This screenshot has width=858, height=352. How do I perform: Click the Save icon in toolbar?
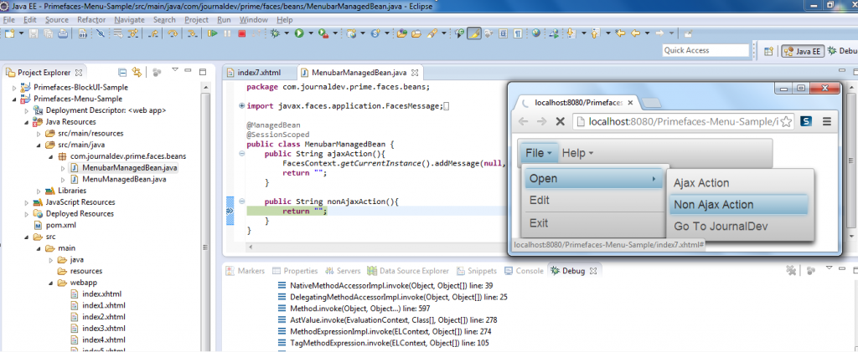34,33
